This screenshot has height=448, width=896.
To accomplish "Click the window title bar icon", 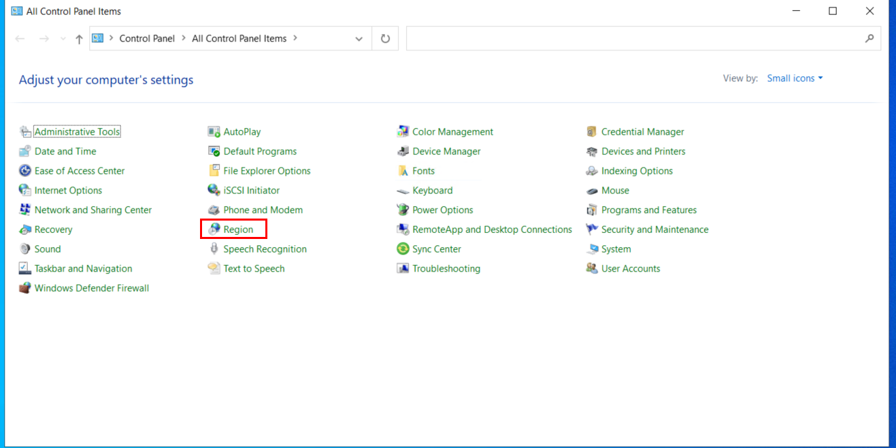I will [17, 11].
